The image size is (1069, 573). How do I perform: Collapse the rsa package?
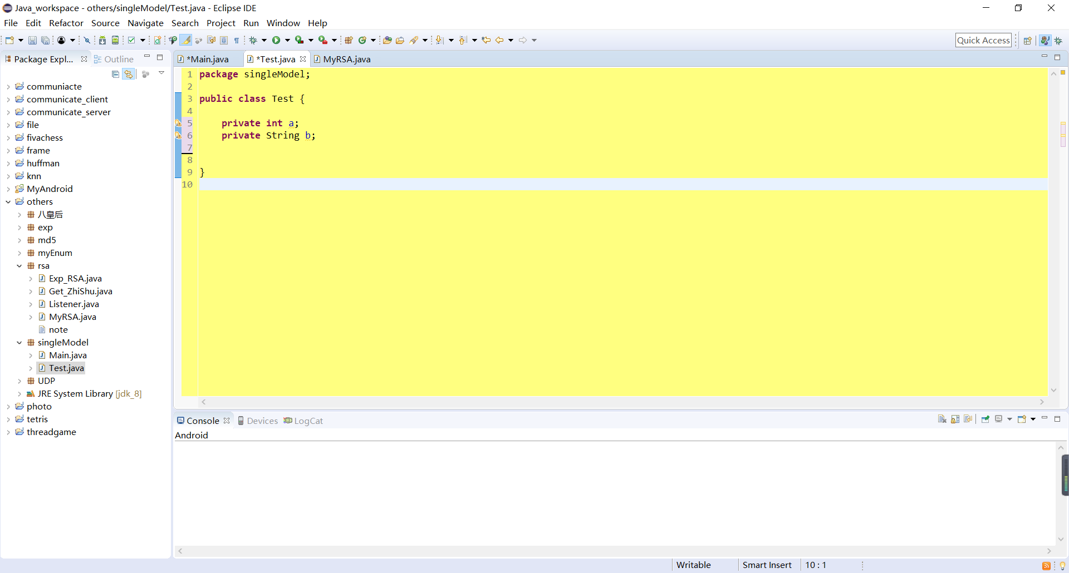[x=19, y=266]
